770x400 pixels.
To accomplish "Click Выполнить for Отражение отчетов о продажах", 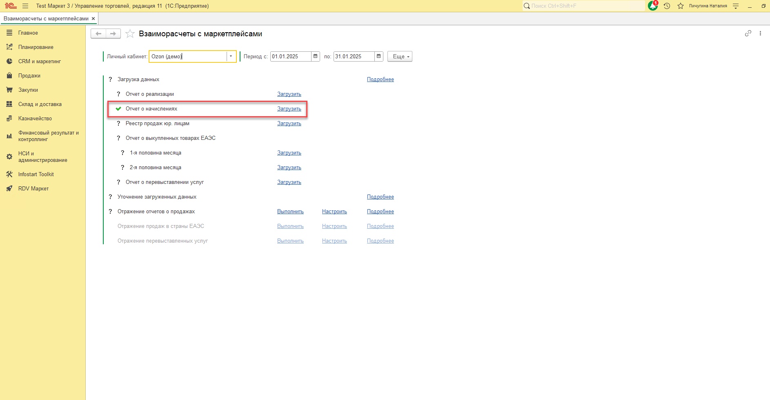I will click(290, 212).
